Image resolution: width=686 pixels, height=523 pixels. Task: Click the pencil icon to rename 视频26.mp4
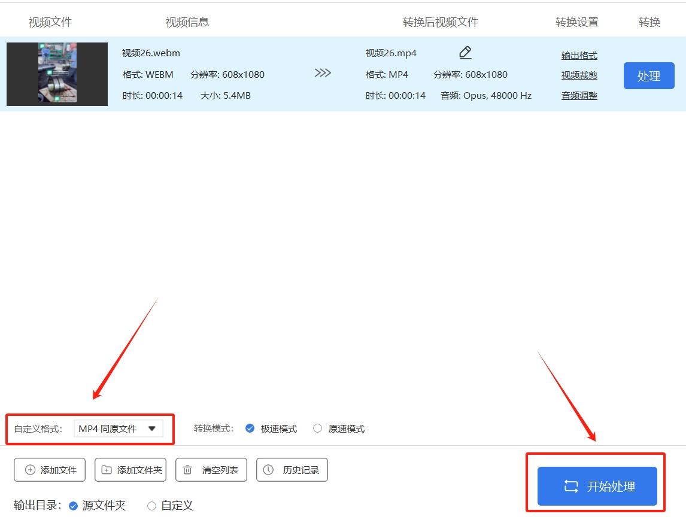pos(465,53)
